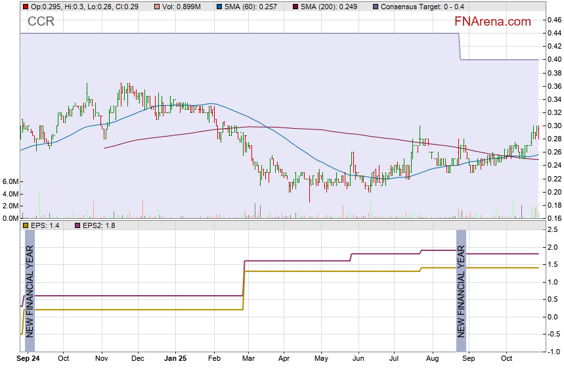Click the 6.0M volume axis label

point(10,181)
